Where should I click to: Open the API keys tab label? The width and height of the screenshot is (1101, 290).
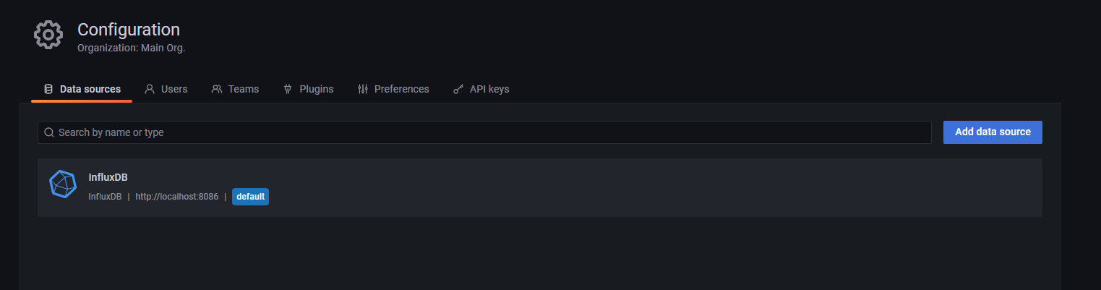tap(489, 89)
